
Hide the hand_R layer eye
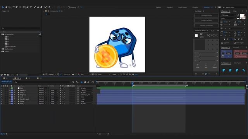tap(2, 90)
